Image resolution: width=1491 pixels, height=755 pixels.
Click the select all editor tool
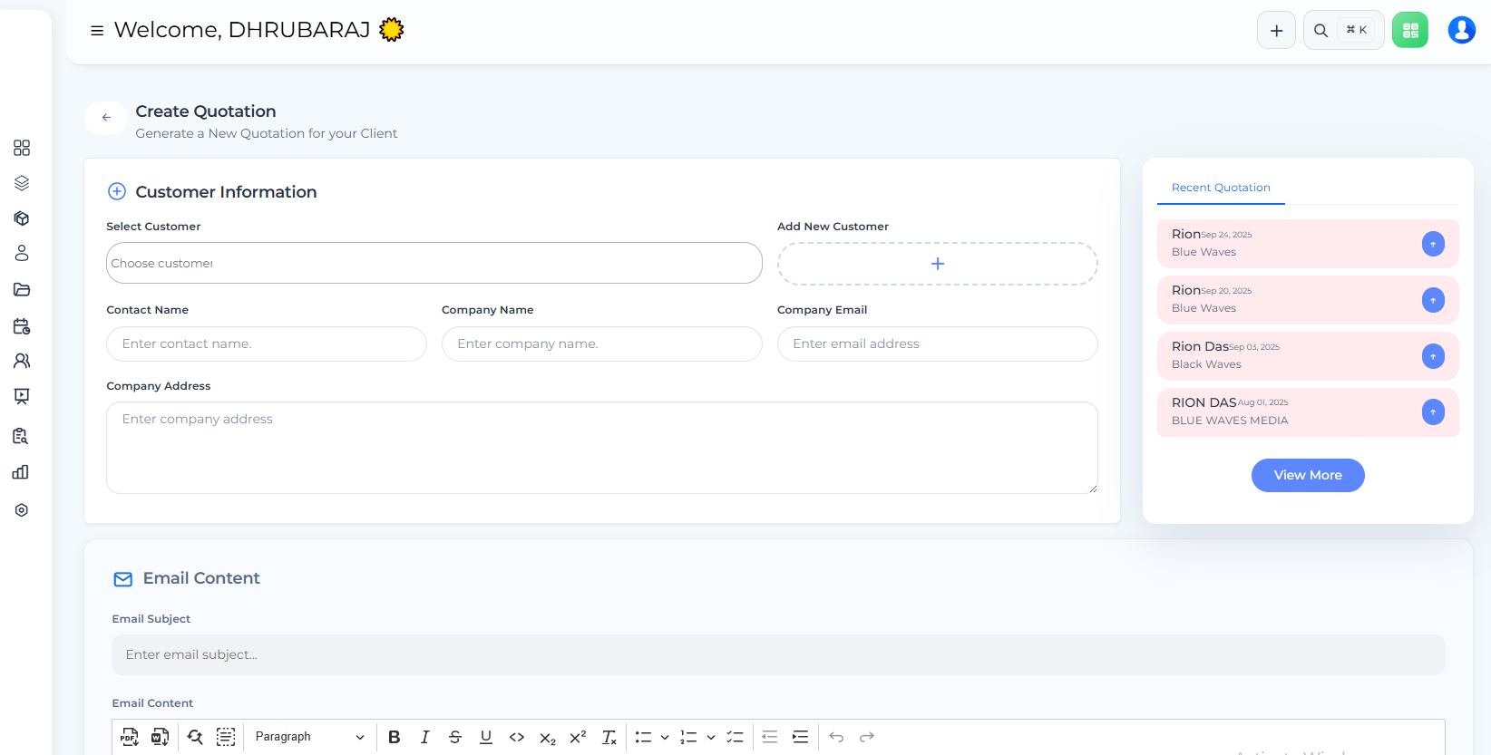coord(226,737)
